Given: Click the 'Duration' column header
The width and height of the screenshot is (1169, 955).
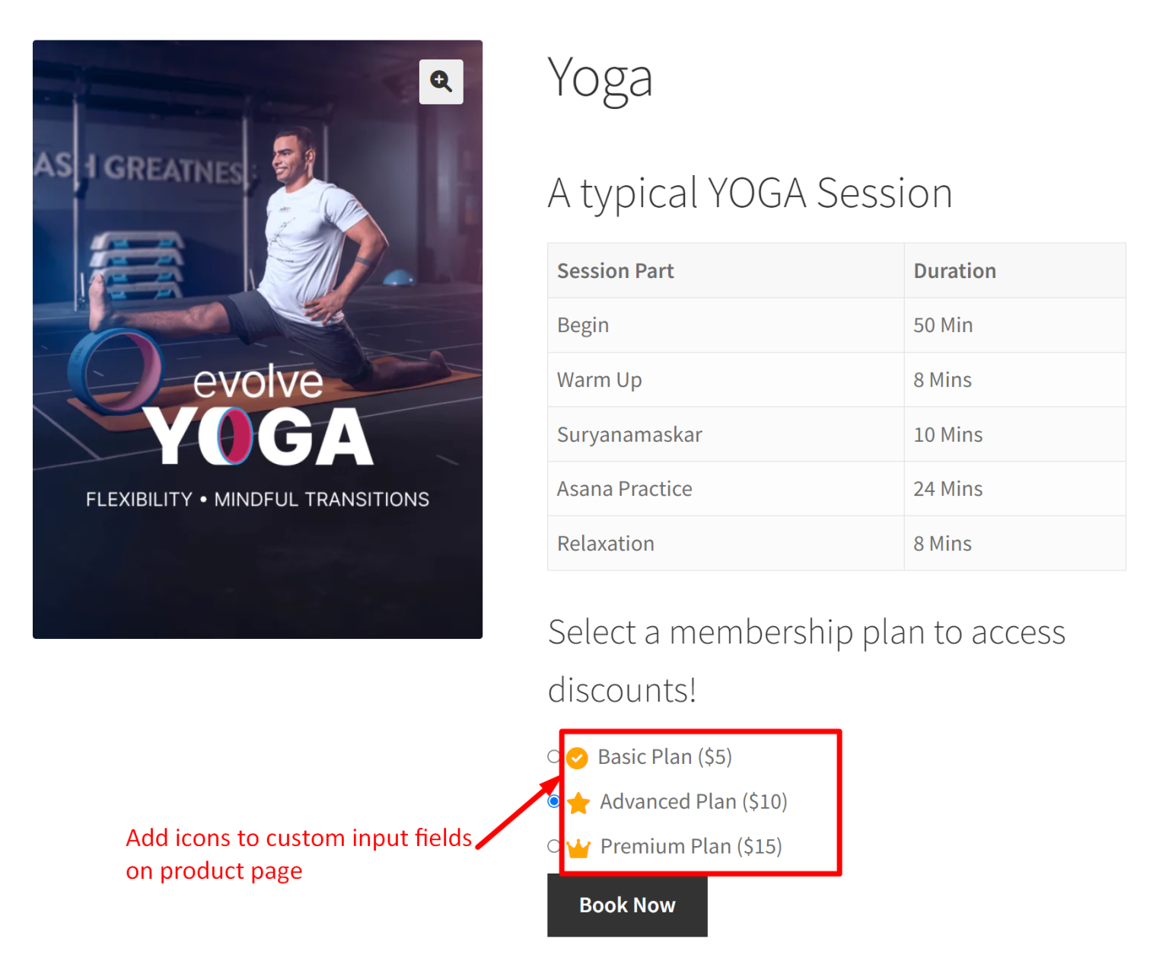Looking at the screenshot, I should pos(954,270).
